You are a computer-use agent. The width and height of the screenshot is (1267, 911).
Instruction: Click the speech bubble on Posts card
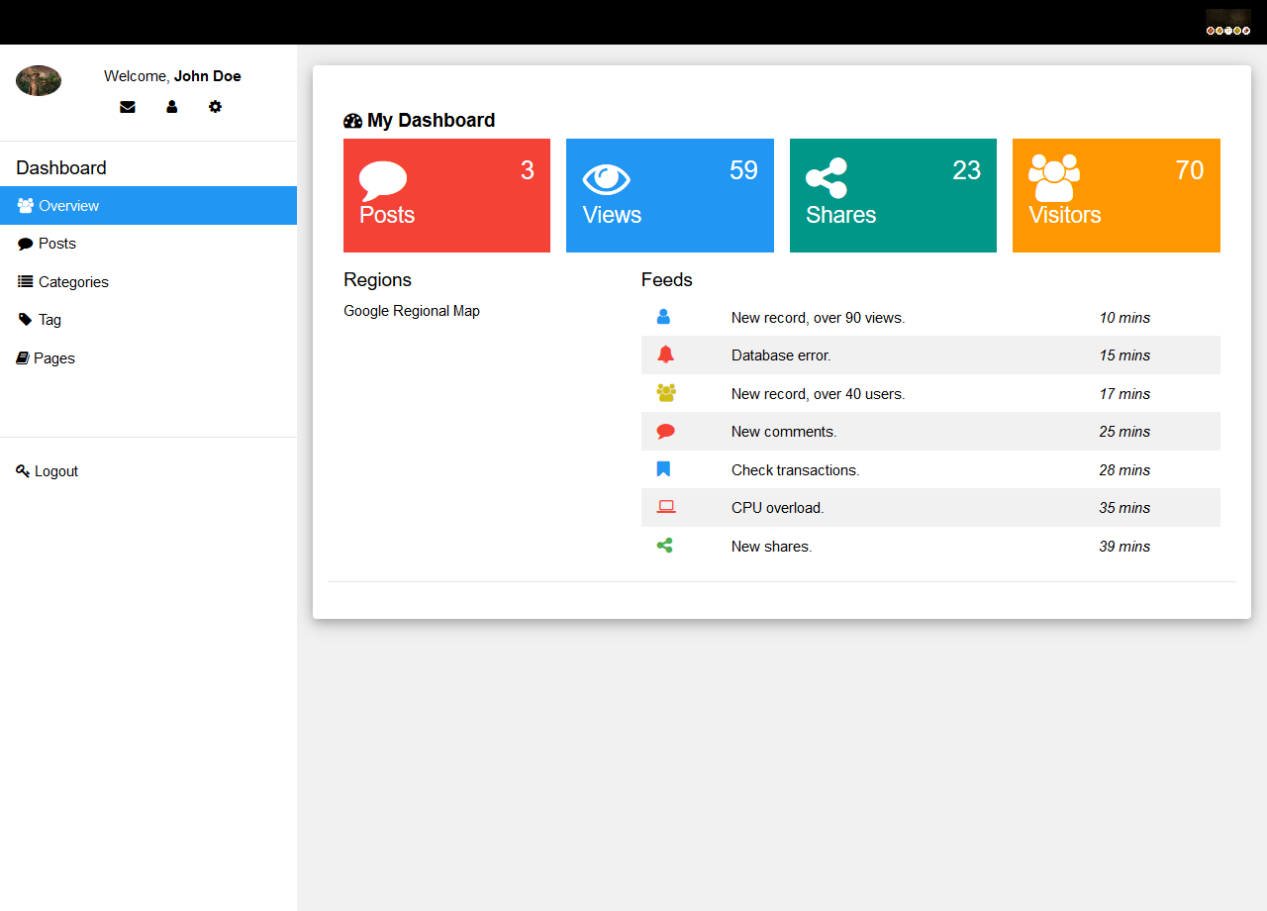tap(383, 180)
